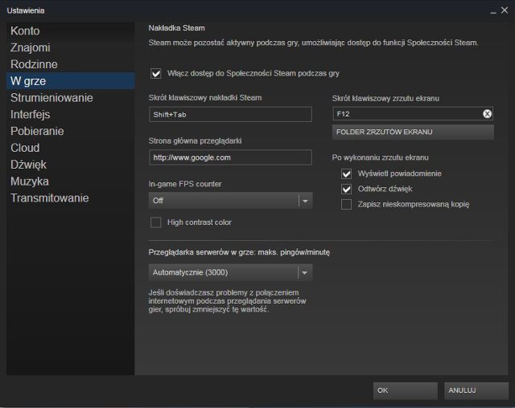Click the FOLDER ZRZUTÓW EKRANU button
This screenshot has height=408, width=515.
pyautogui.click(x=413, y=132)
